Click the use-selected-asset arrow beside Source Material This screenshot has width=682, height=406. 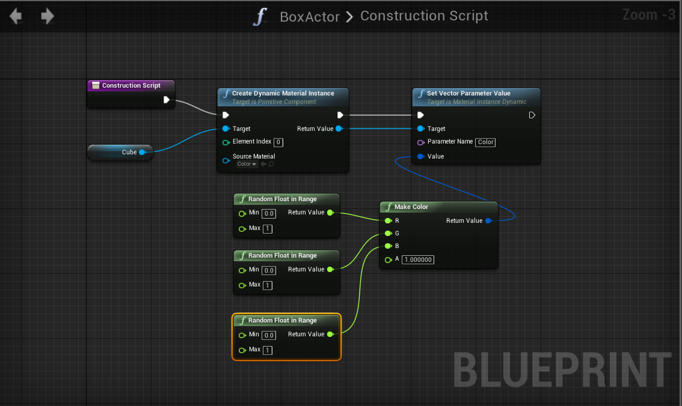(x=263, y=164)
